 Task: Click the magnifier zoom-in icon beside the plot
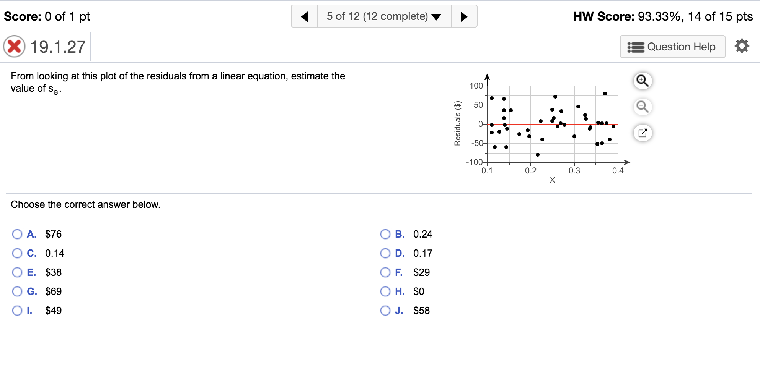click(x=643, y=81)
